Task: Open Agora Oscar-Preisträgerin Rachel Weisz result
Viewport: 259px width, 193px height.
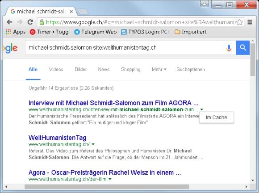Action: tap(105, 172)
